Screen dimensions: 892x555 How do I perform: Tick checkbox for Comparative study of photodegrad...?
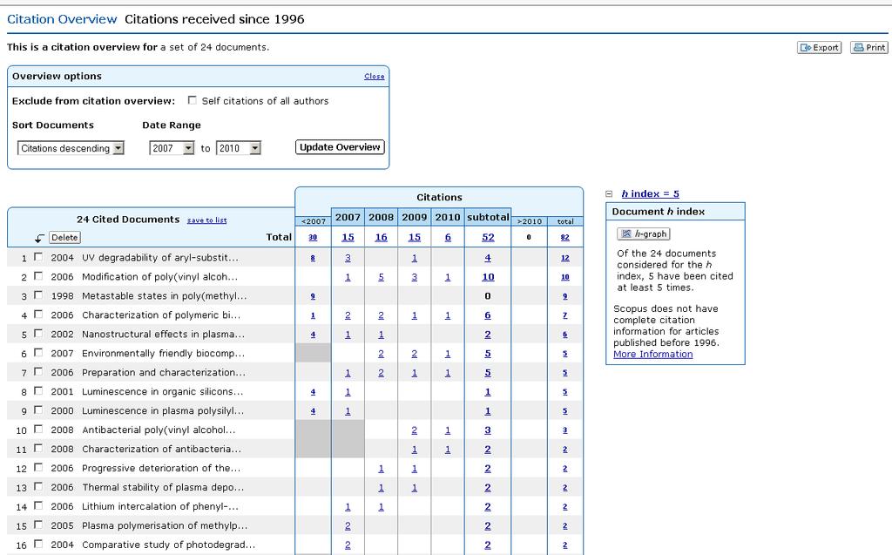pos(38,545)
